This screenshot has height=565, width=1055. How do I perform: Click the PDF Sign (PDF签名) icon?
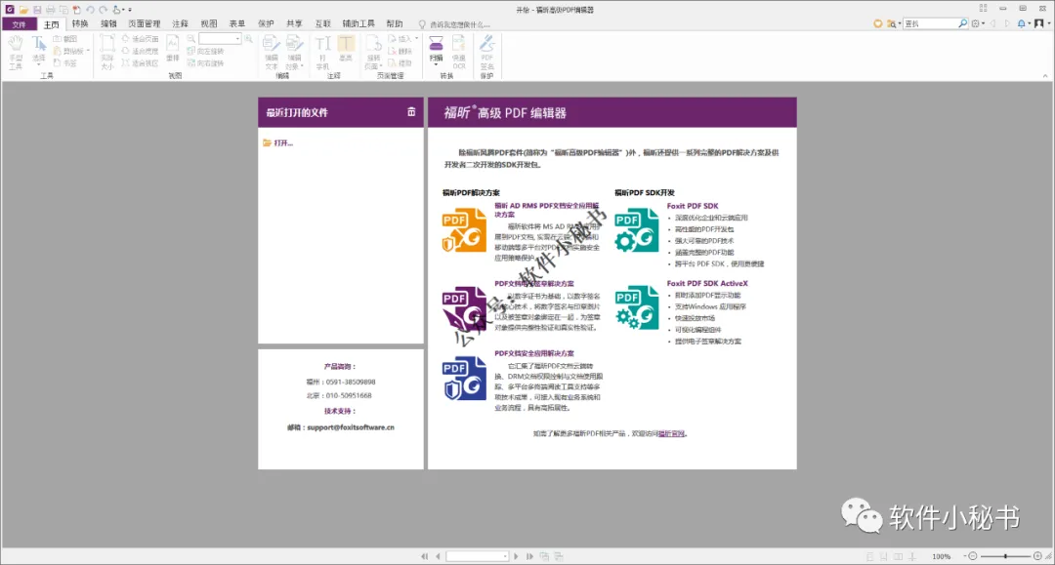point(487,53)
